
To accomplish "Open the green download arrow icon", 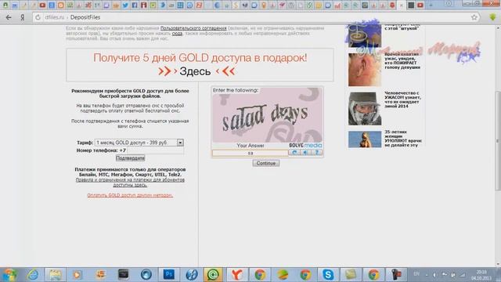I will [x=492, y=17].
